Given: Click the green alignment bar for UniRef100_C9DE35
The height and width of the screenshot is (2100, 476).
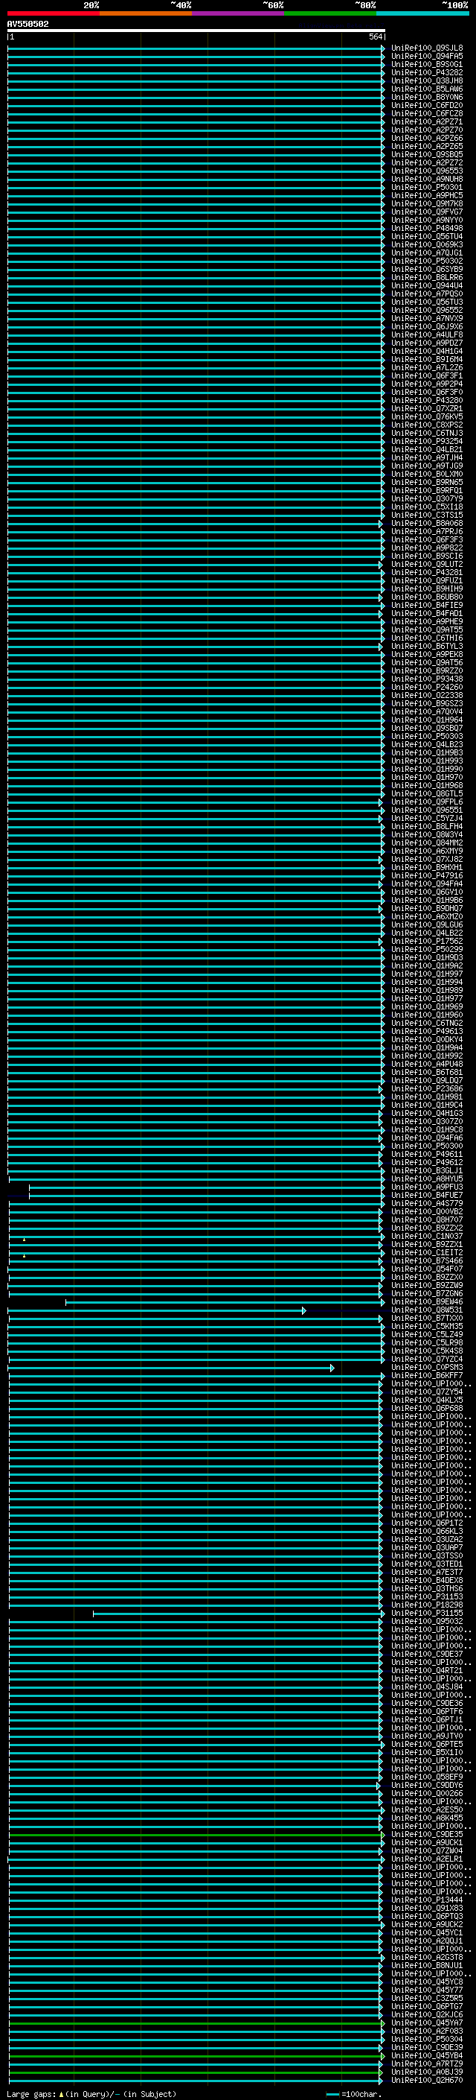Looking at the screenshot, I should tap(196, 1834).
